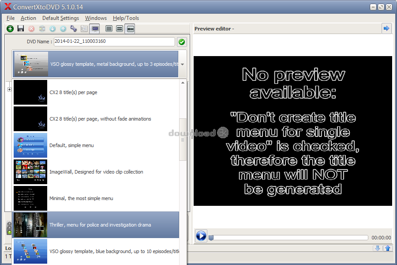Click the traffic light status icon
The width and height of the screenshot is (397, 265).
(9, 228)
